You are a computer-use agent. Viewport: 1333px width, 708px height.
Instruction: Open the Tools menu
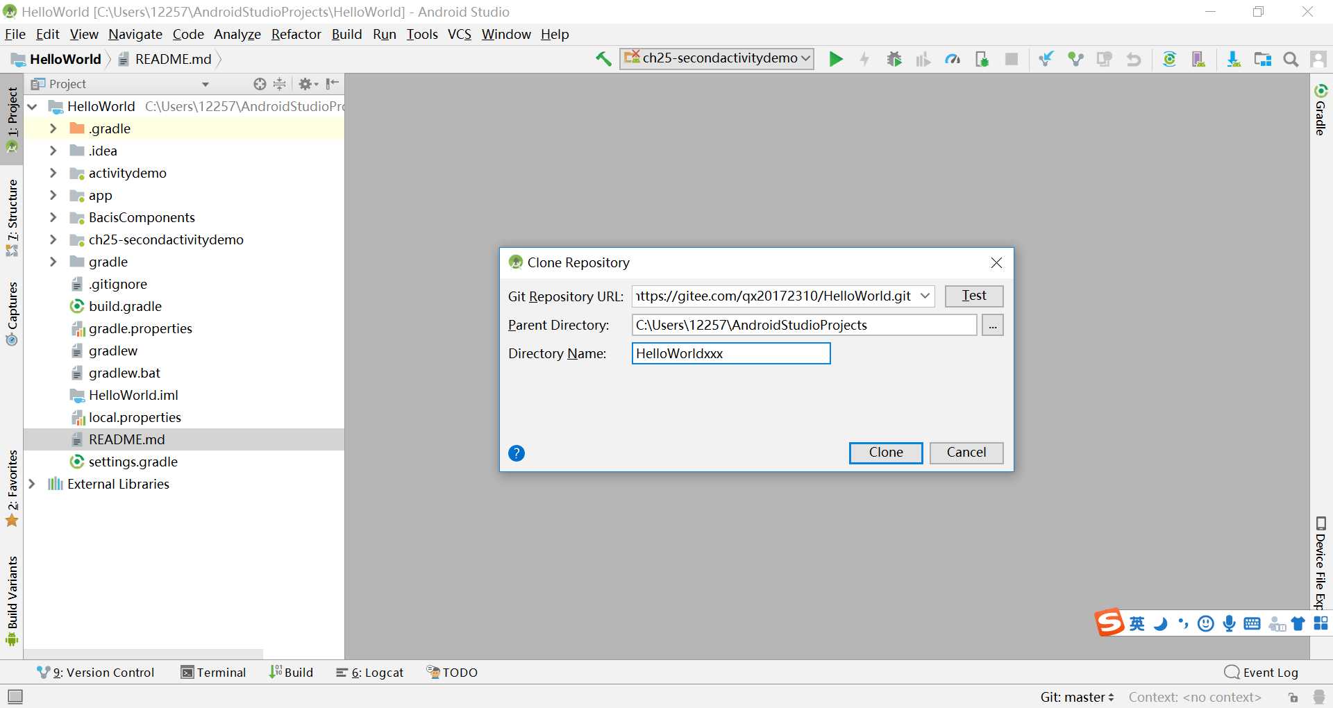422,34
